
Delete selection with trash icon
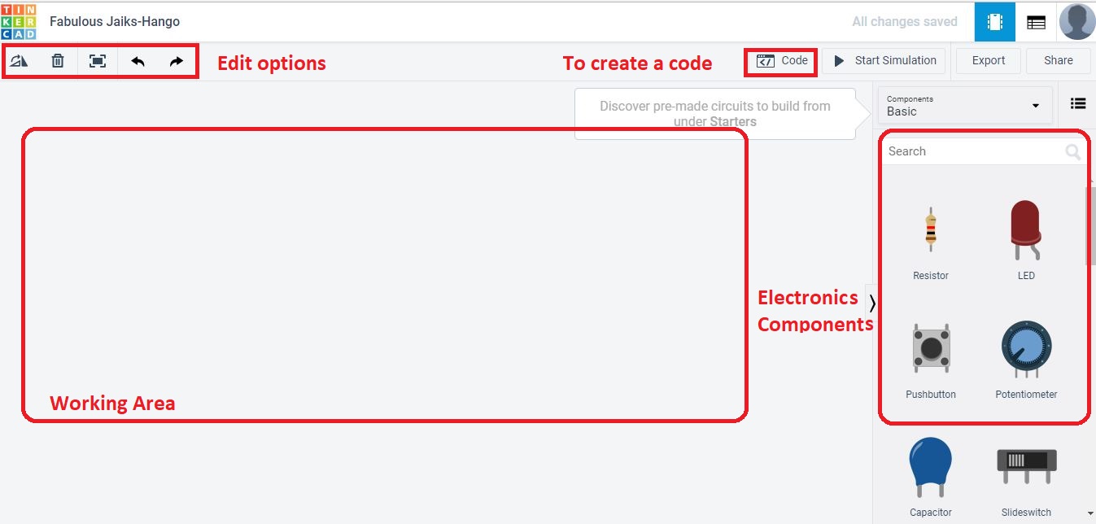coord(58,61)
